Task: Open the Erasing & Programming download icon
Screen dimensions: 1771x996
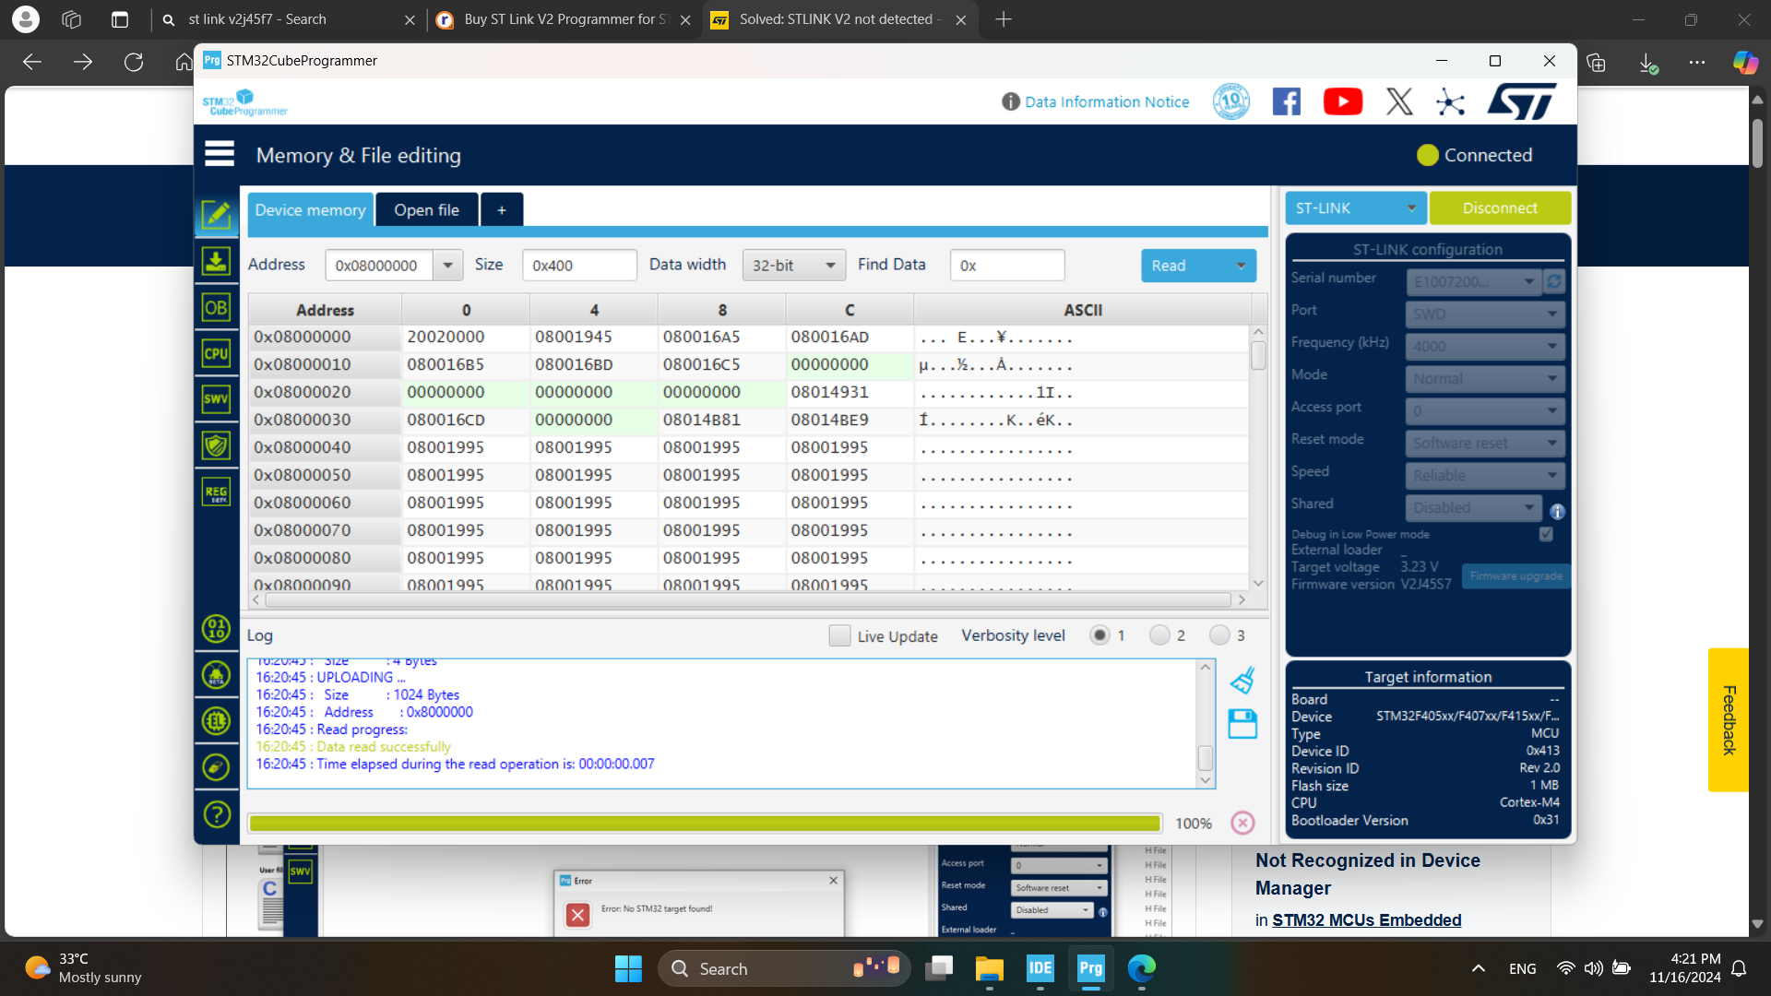Action: (216, 262)
